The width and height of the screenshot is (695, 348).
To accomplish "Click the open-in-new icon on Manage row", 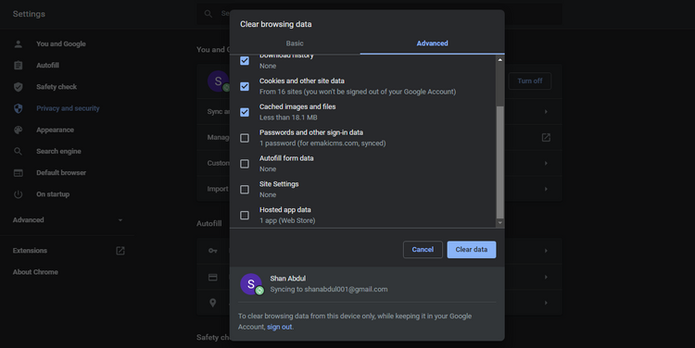I will pos(546,138).
